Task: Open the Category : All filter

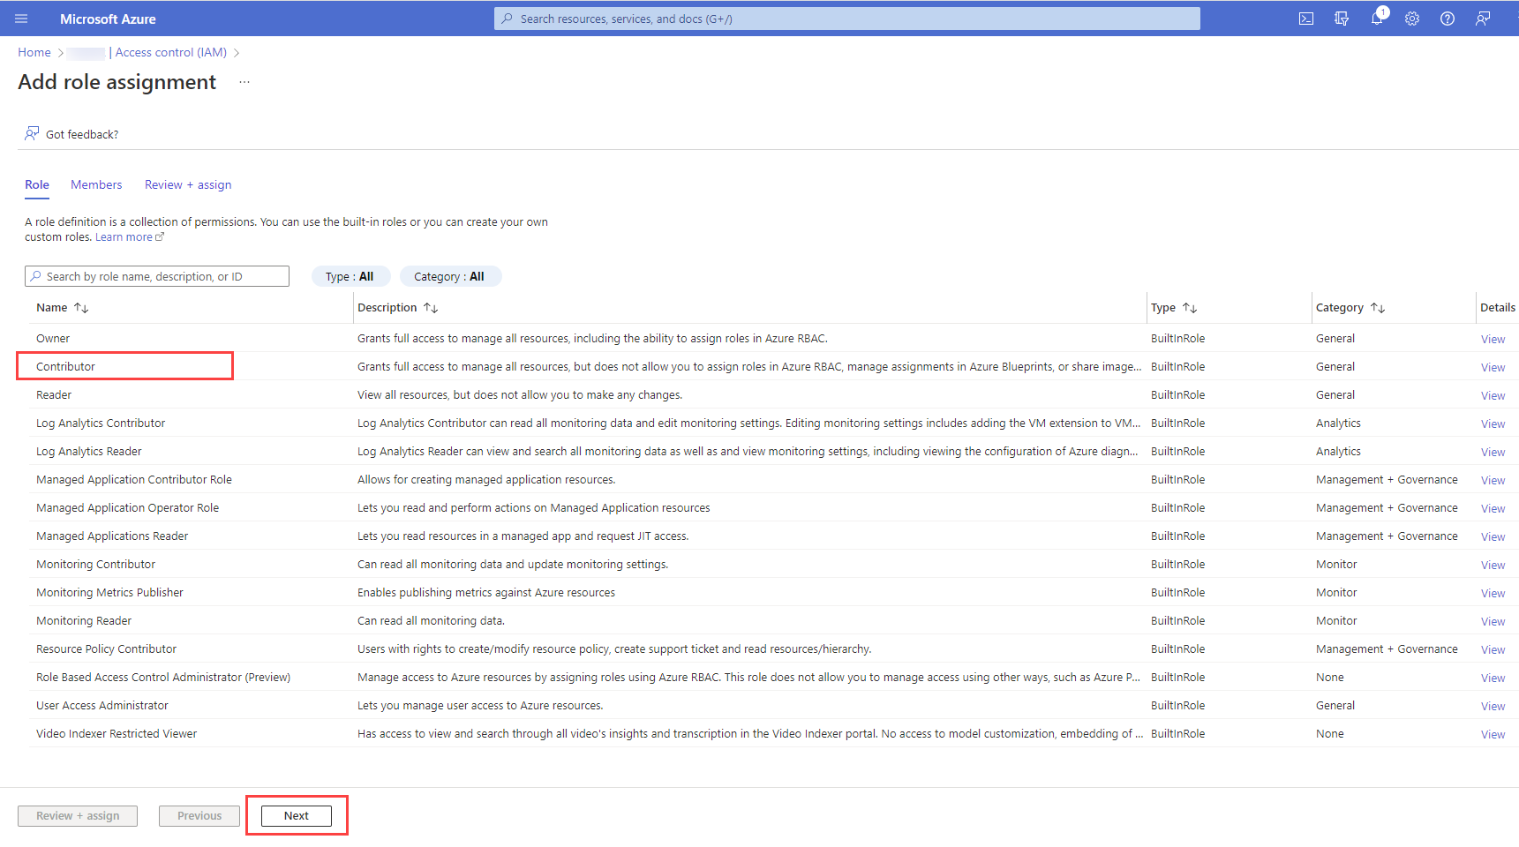Action: [450, 276]
